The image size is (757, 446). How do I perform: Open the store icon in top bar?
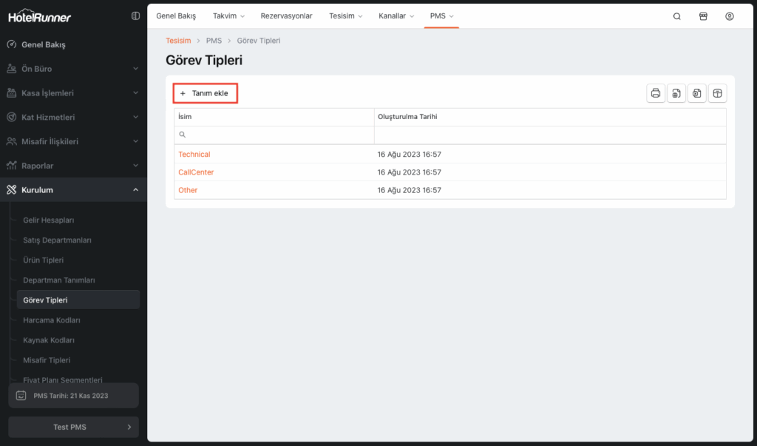point(703,16)
